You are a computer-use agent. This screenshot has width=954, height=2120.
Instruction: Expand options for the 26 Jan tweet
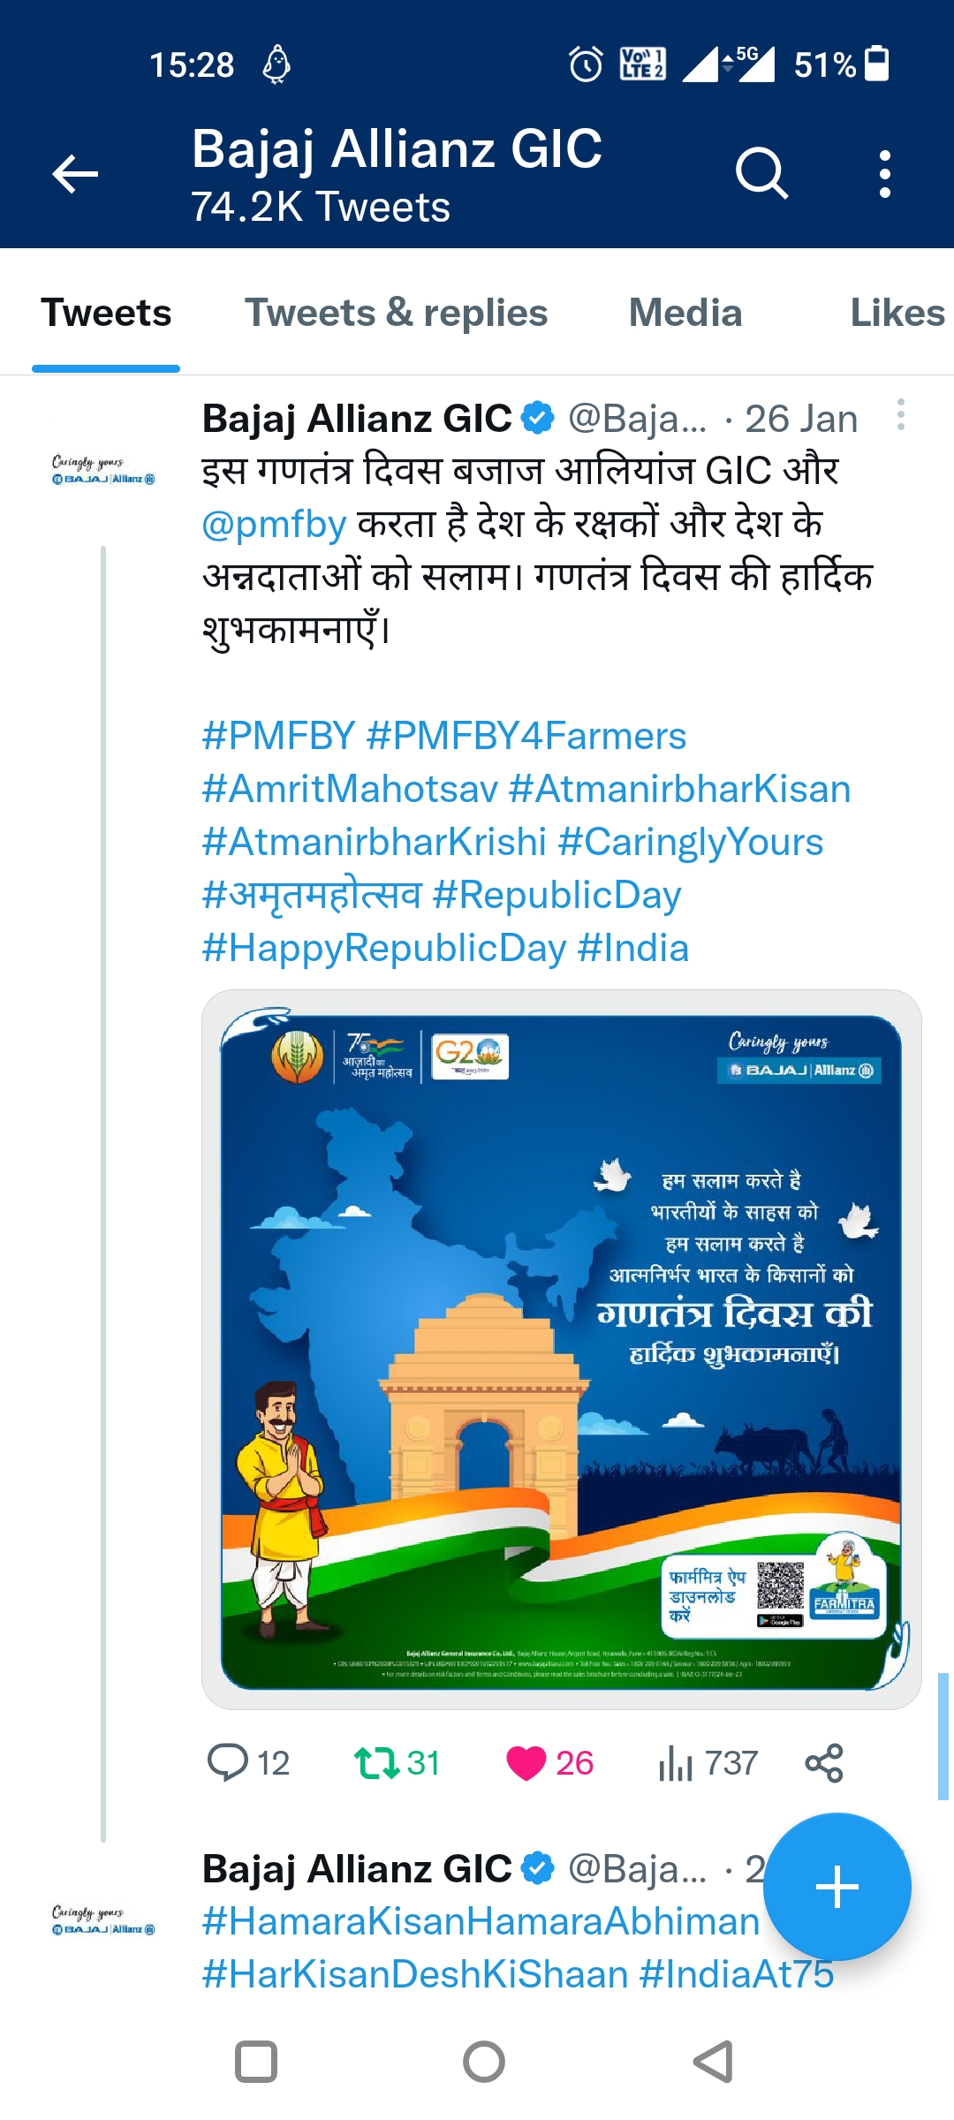900,415
